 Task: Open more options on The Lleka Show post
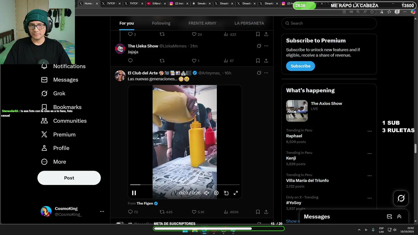pos(266,46)
